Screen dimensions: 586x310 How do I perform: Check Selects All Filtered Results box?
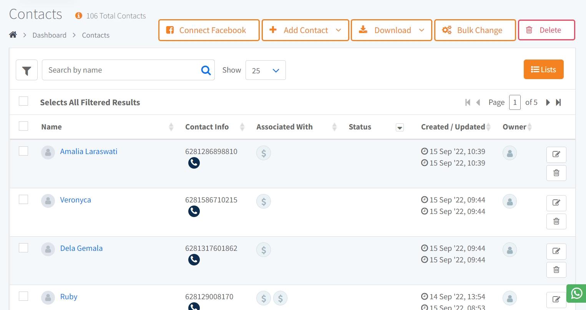click(23, 101)
